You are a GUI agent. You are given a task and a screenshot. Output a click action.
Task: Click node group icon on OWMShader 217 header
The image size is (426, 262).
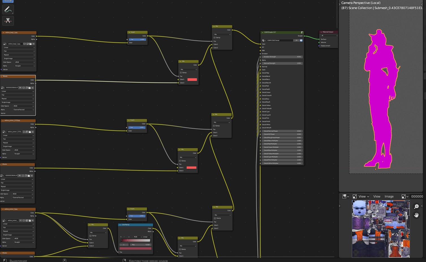(x=302, y=32)
